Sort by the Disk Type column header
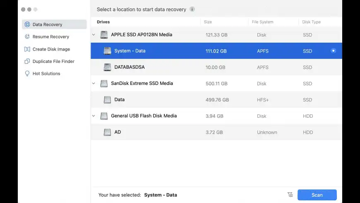The image size is (360, 203). pos(311,22)
